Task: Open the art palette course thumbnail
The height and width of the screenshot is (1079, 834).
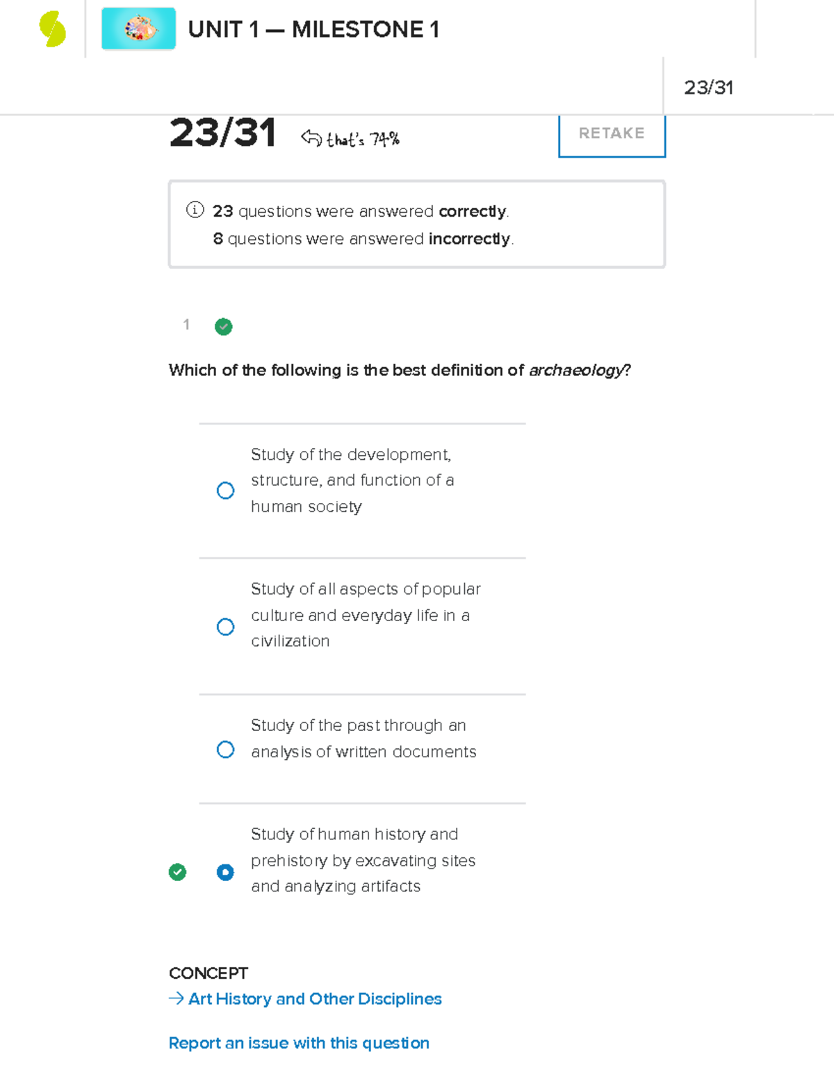Action: (x=138, y=29)
